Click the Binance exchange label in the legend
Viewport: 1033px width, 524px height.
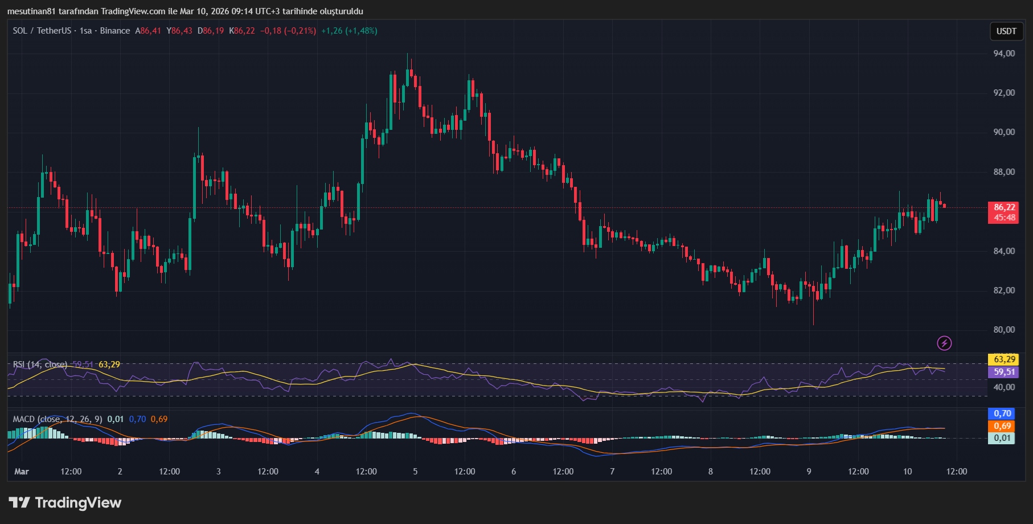[115, 31]
